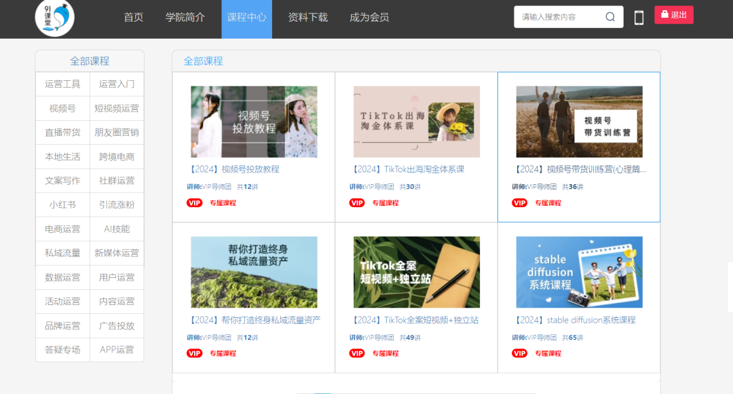The width and height of the screenshot is (733, 394).
Task: Click the 【2024】TikTok全案短视频+独立站 title
Action: [x=414, y=320]
